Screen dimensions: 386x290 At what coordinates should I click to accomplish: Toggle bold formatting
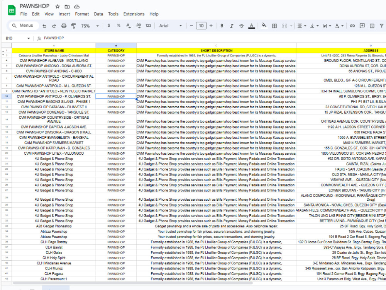click(x=222, y=26)
